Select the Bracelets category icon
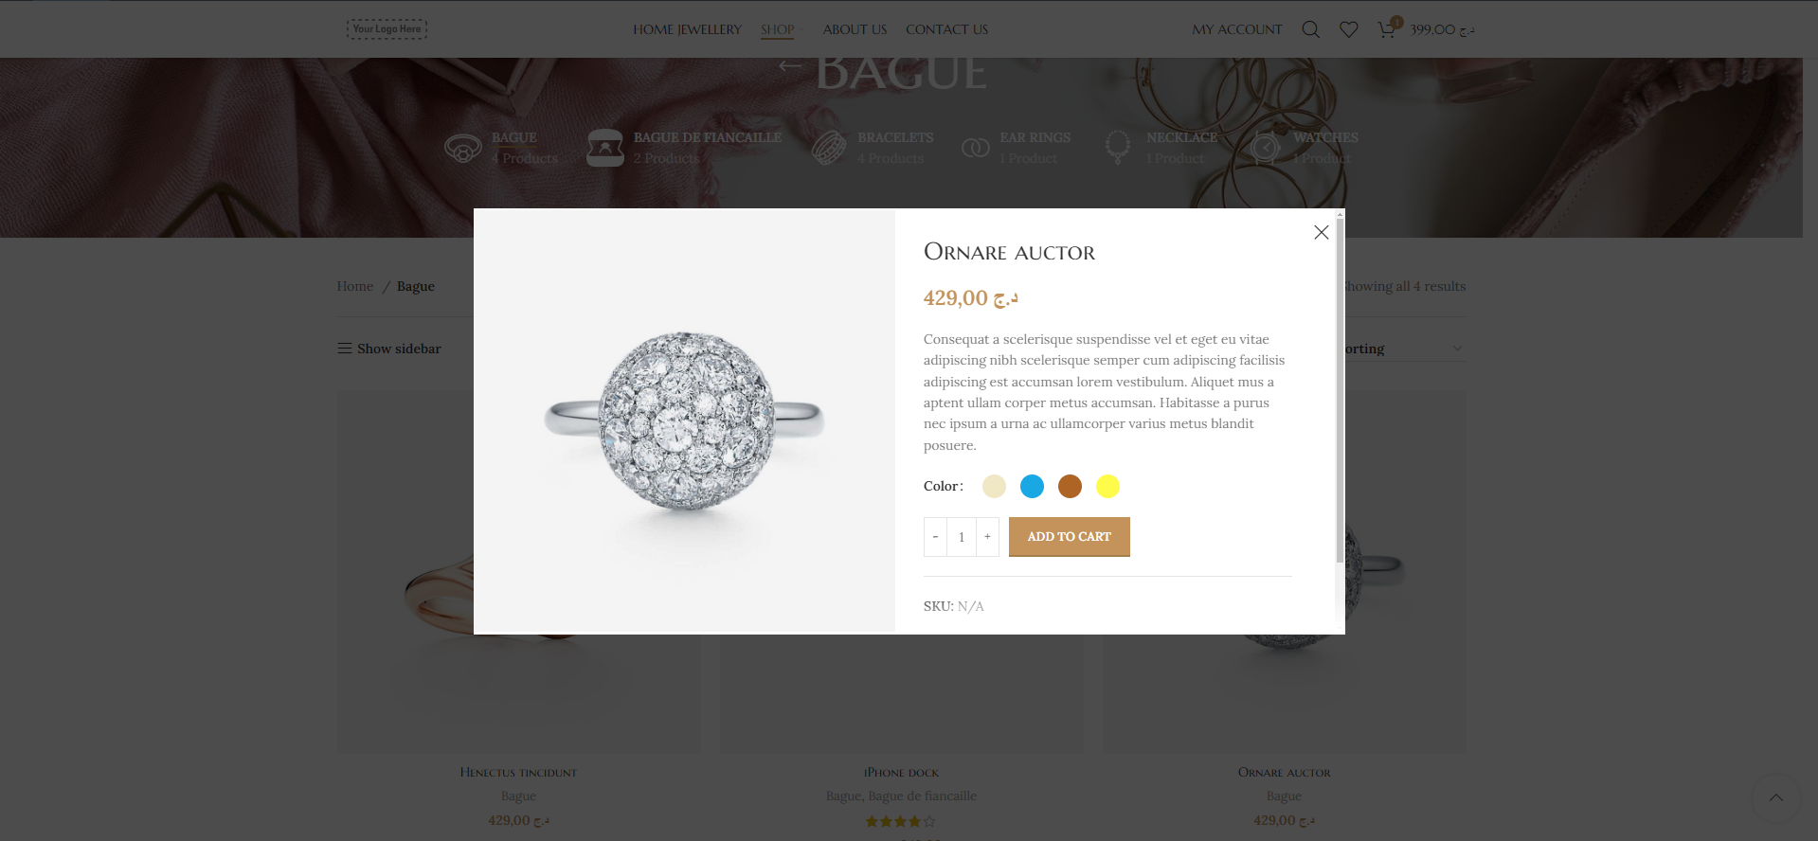 [829, 148]
